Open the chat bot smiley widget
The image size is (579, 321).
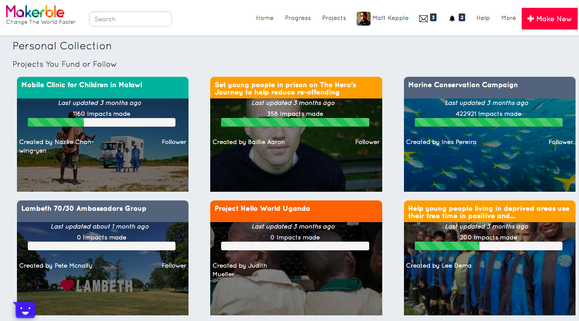pyautogui.click(x=25, y=310)
